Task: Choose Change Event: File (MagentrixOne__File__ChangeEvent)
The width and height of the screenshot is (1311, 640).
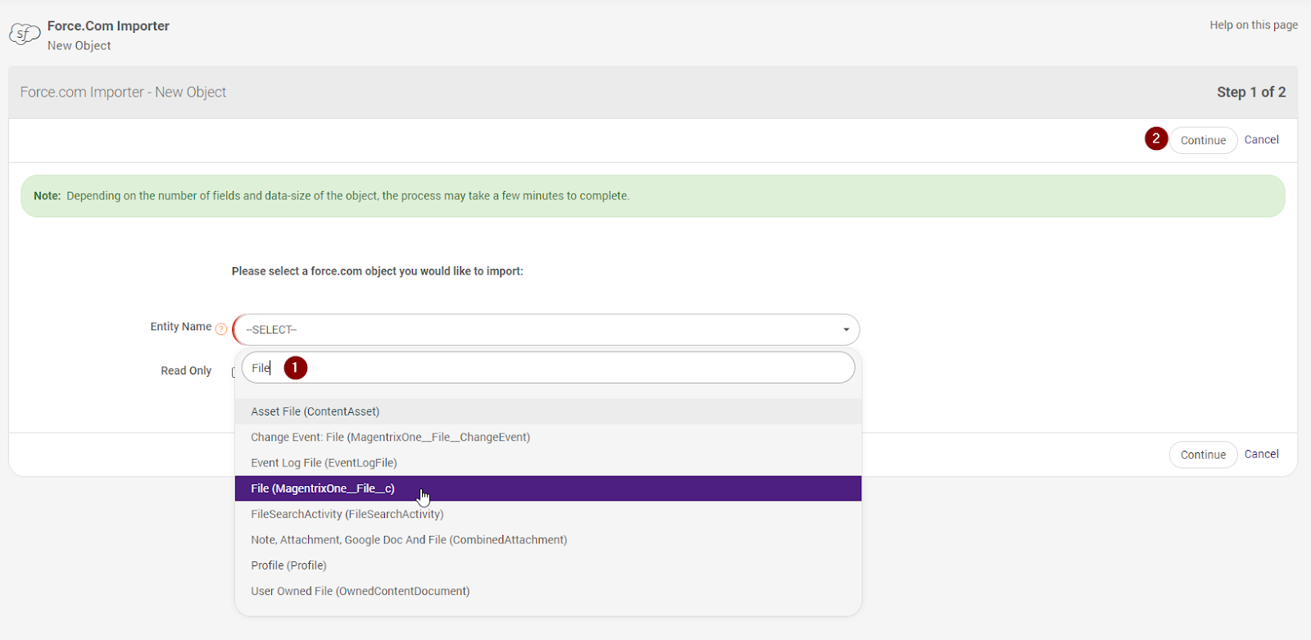Action: 548,437
